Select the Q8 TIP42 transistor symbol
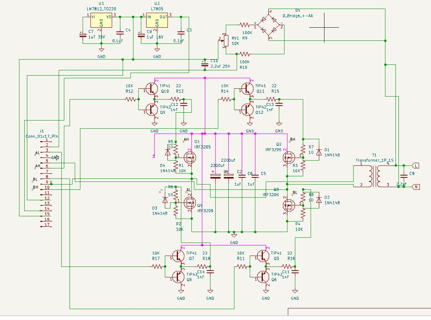The height and width of the screenshot is (320, 431). tap(178, 277)
